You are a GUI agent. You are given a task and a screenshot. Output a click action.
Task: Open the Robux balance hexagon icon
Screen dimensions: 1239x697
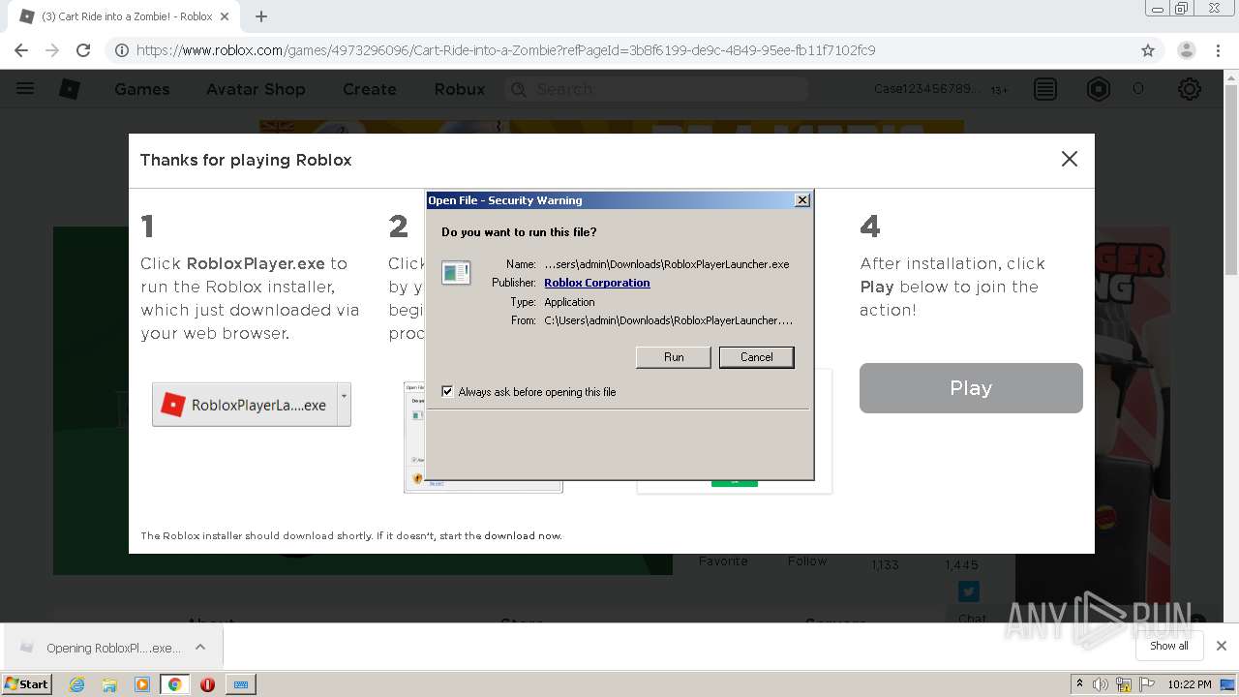[x=1099, y=89]
